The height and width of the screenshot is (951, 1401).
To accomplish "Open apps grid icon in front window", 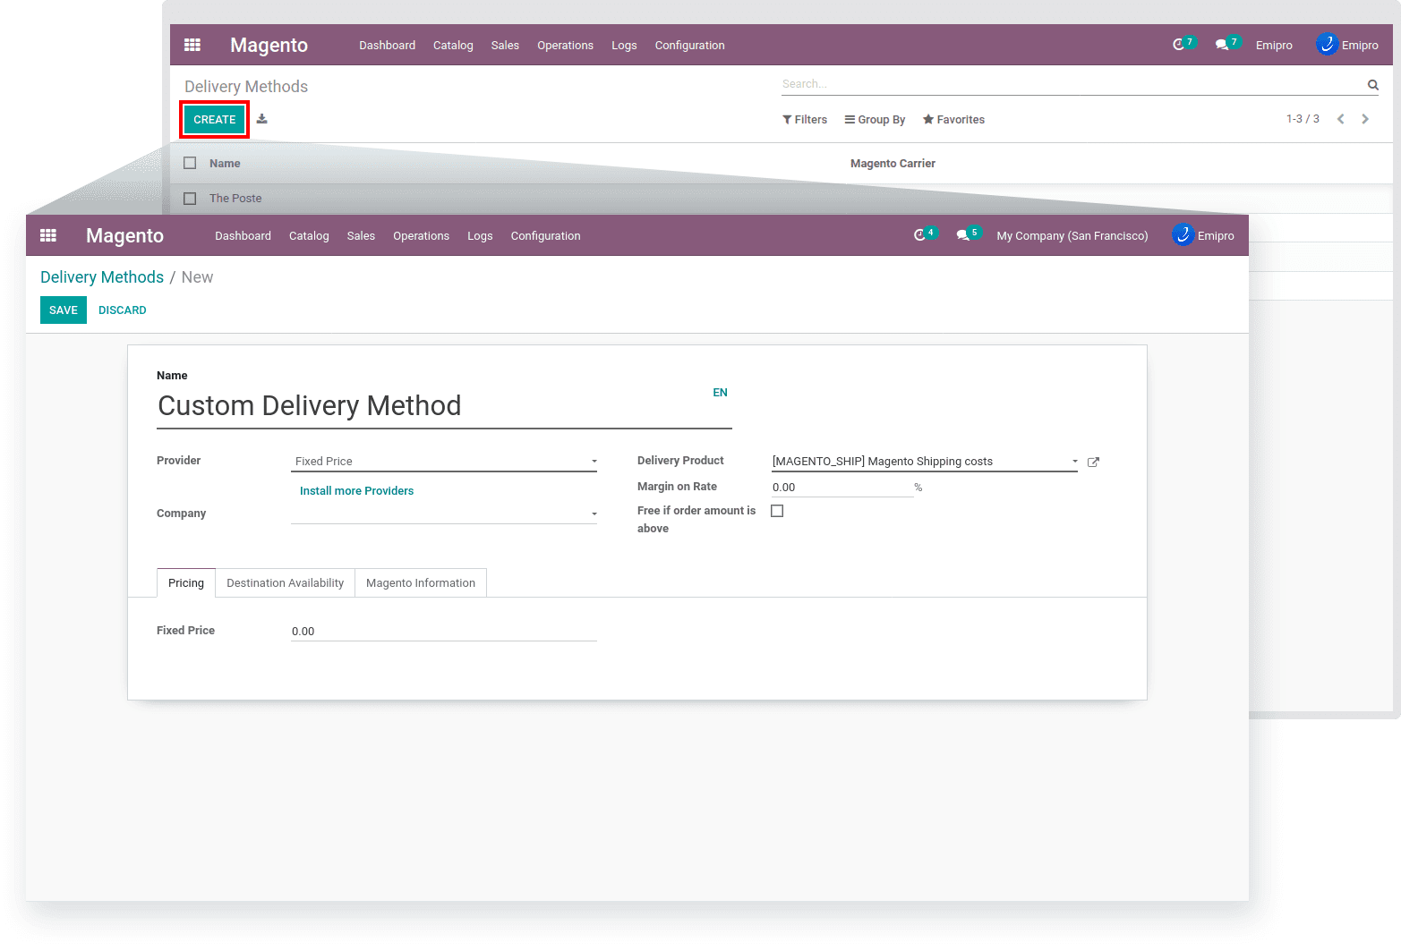I will tap(48, 235).
